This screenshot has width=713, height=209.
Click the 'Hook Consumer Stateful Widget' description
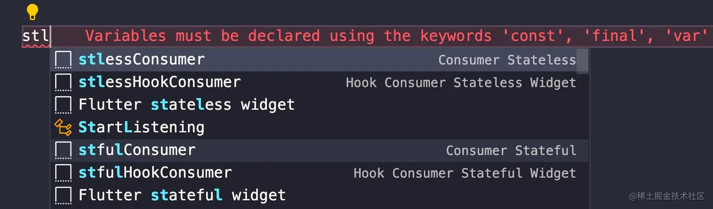(464, 173)
